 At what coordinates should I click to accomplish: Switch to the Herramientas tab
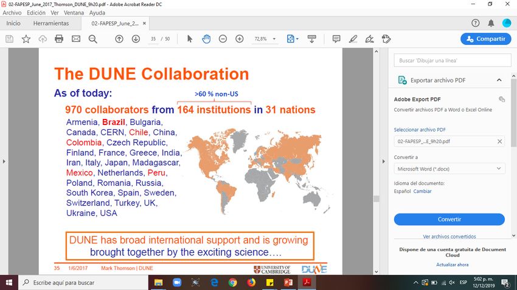point(51,23)
